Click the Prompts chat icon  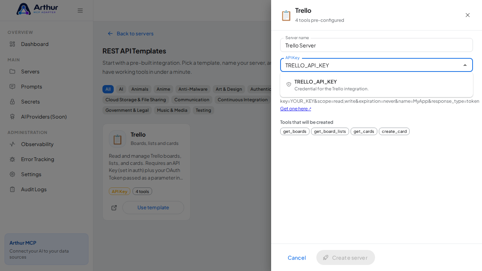click(x=12, y=87)
